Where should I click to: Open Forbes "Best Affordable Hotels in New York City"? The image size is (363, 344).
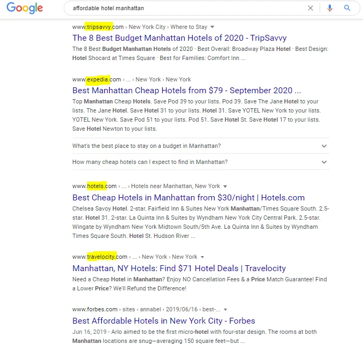pos(164,321)
